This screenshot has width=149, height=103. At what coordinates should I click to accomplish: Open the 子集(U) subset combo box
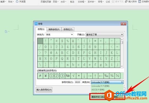point(105,35)
